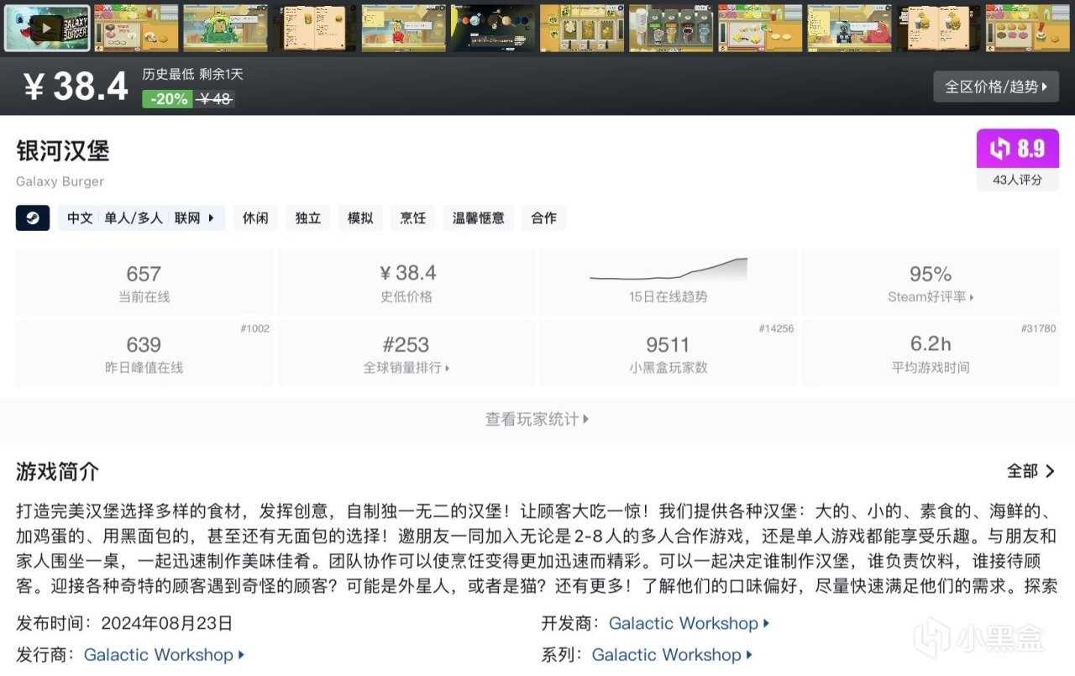1075x676 pixels.
Task: Click the Galaxy Burger subtitle under the title
Action: tap(60, 181)
